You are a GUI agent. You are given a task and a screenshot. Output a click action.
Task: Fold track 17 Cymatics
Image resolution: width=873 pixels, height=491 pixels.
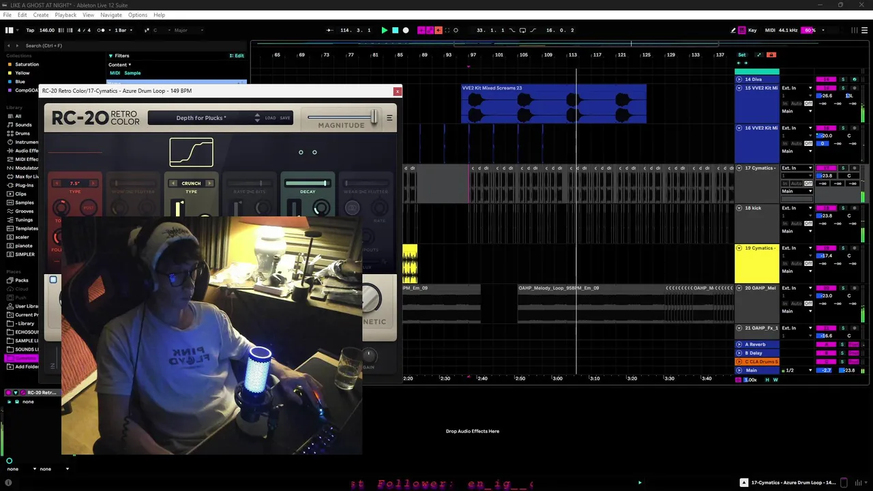(x=739, y=168)
